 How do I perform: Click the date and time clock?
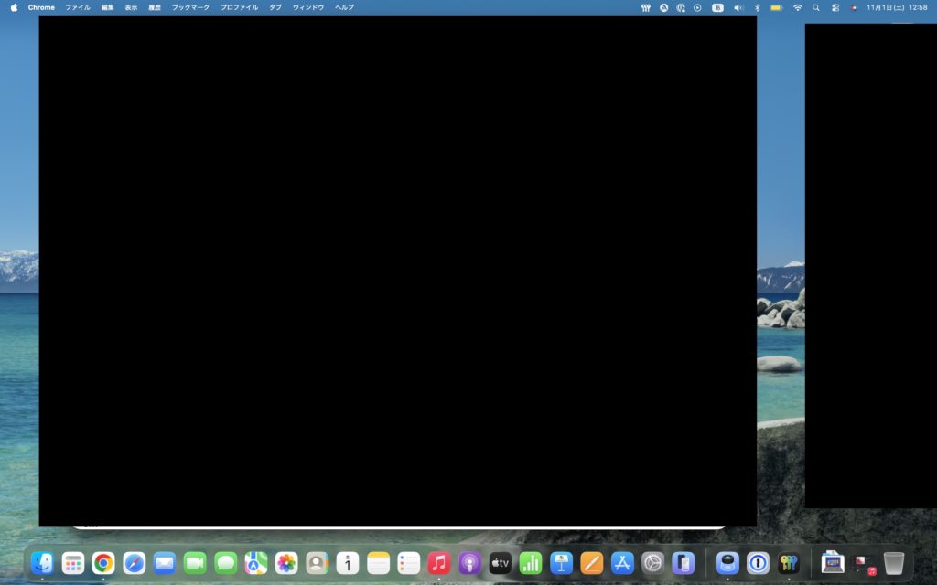click(x=897, y=7)
